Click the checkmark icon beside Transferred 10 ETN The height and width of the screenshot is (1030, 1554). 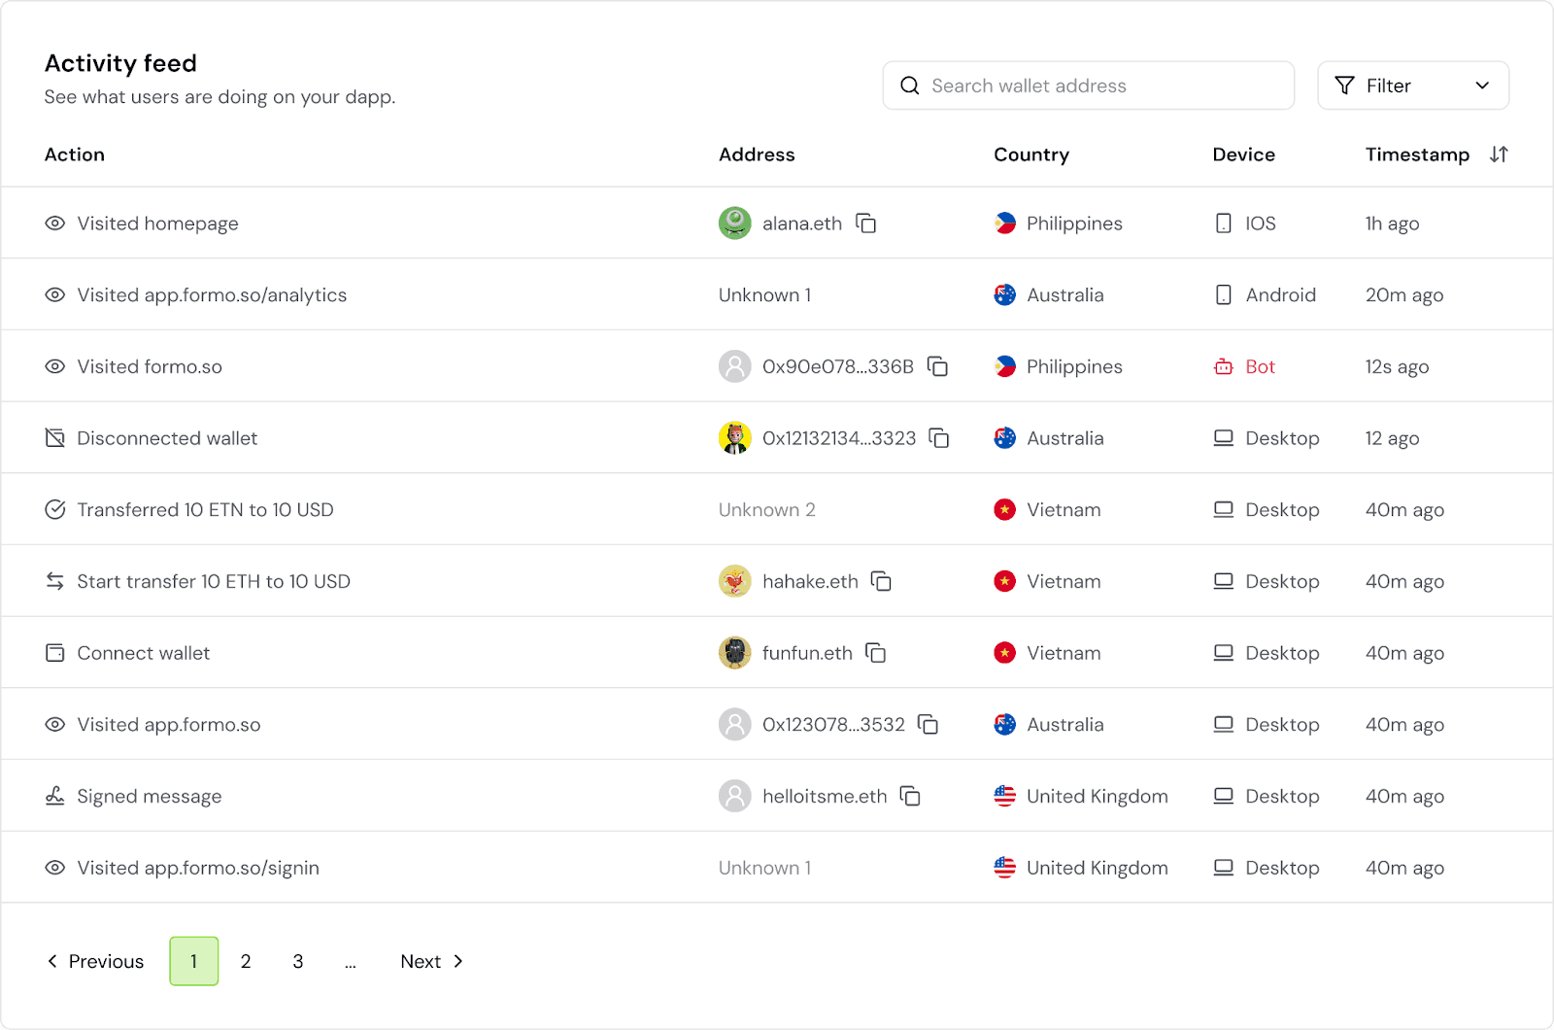click(55, 509)
